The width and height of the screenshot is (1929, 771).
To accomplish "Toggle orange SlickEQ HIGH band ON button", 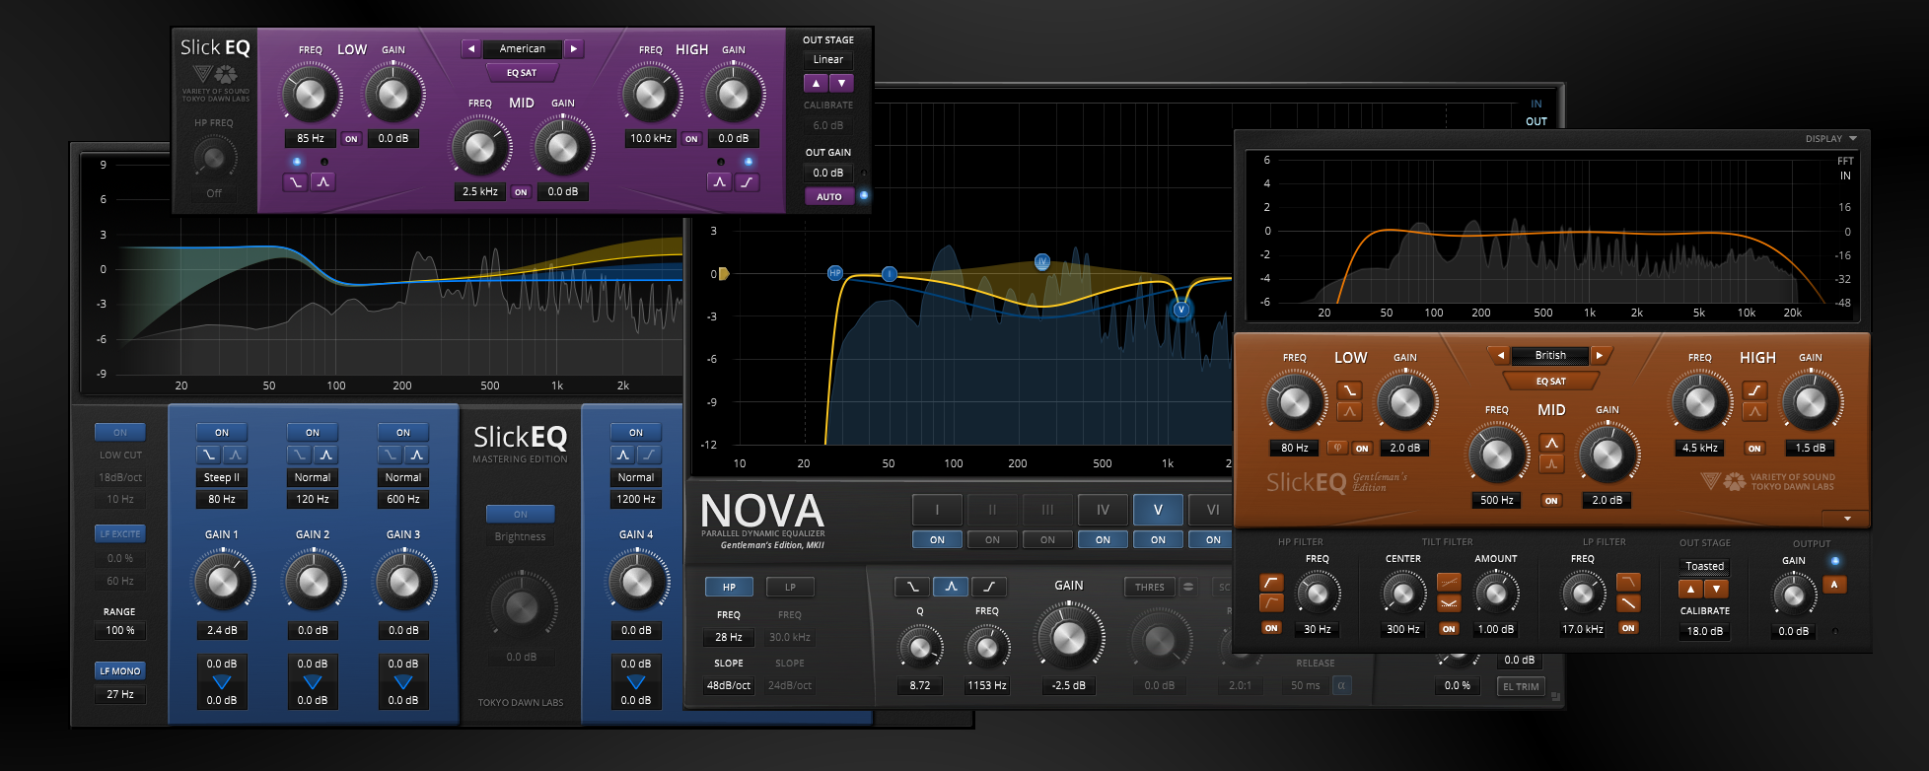I will tap(1754, 449).
